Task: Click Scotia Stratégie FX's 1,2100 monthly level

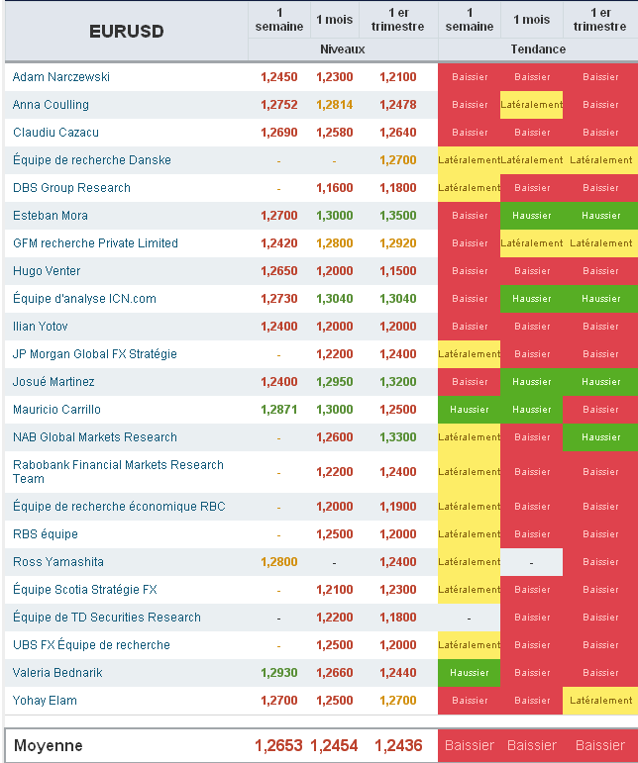Action: click(x=335, y=590)
